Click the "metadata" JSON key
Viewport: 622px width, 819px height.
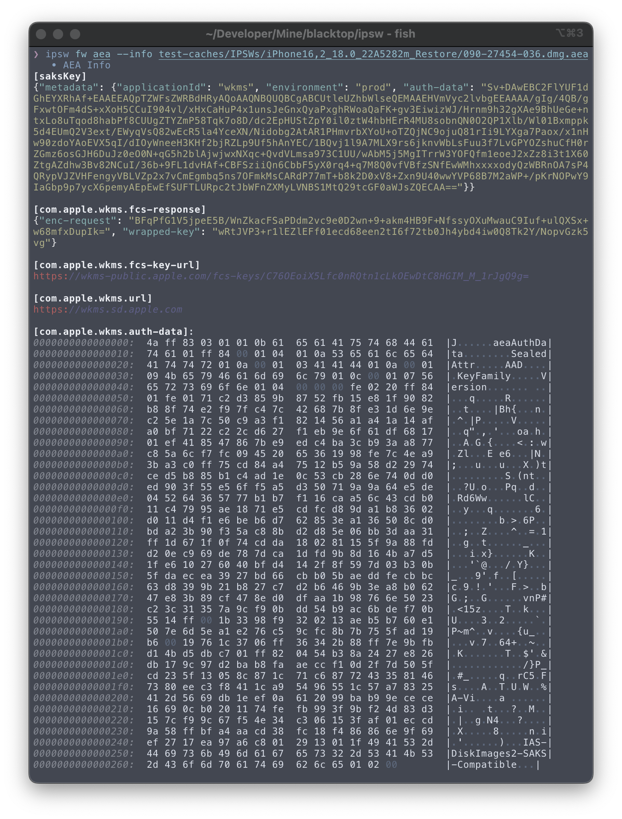[x=69, y=88]
